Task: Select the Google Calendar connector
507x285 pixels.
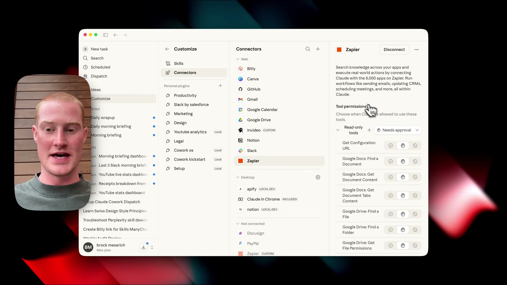Action: tap(262, 110)
